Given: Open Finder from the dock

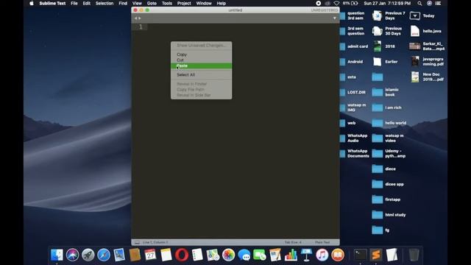Looking at the screenshot, I should (x=57, y=255).
